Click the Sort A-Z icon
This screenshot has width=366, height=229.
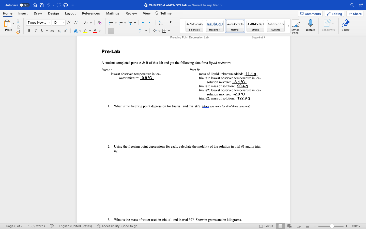point(161,23)
